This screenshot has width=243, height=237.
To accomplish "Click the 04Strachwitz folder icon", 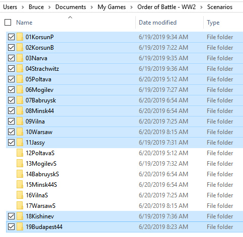I will click(20, 69).
